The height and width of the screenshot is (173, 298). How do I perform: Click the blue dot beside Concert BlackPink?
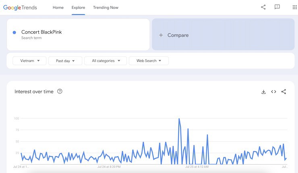tap(14, 33)
